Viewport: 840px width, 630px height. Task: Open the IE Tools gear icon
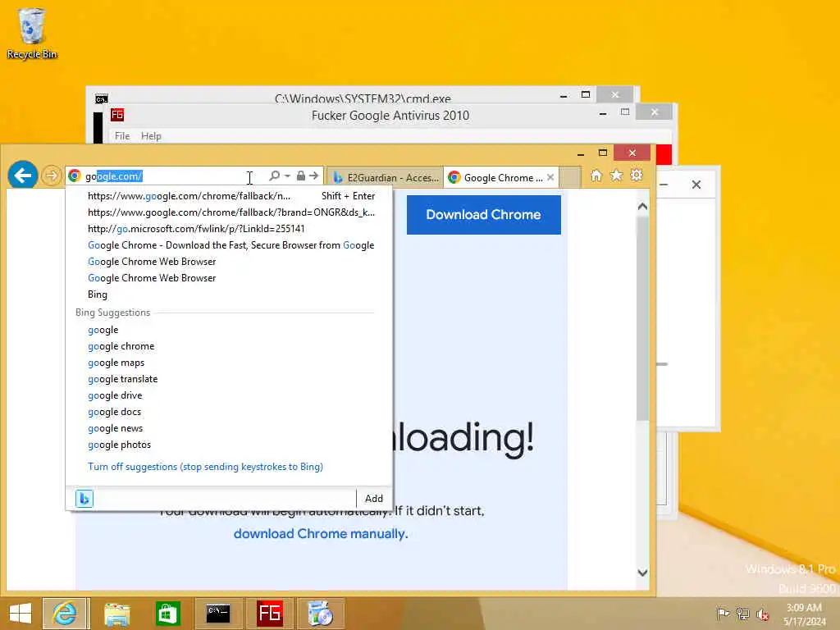[637, 176]
